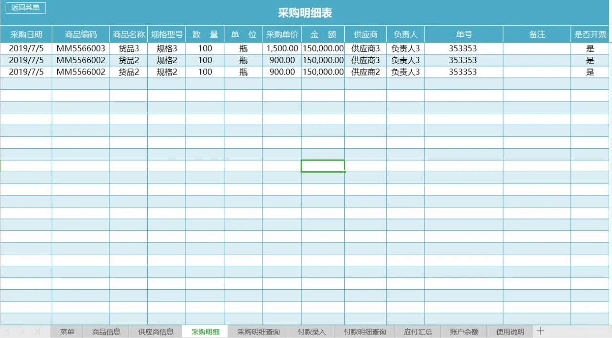Click the previous sheet navigation arrow
The width and height of the screenshot is (612, 338).
[x=7, y=331]
